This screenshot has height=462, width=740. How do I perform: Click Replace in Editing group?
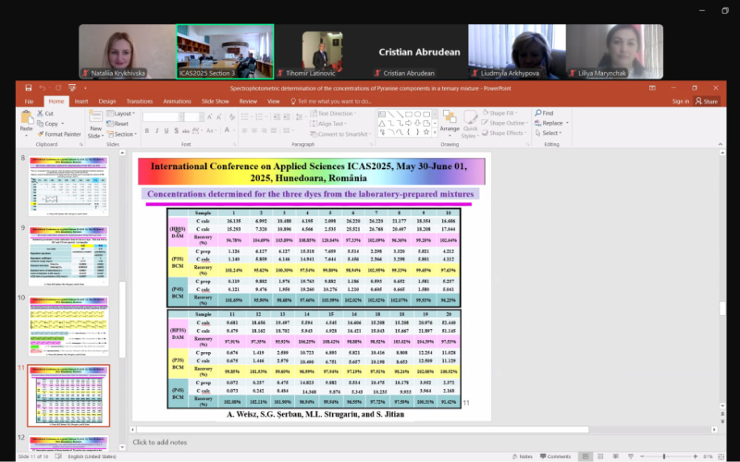pos(551,123)
